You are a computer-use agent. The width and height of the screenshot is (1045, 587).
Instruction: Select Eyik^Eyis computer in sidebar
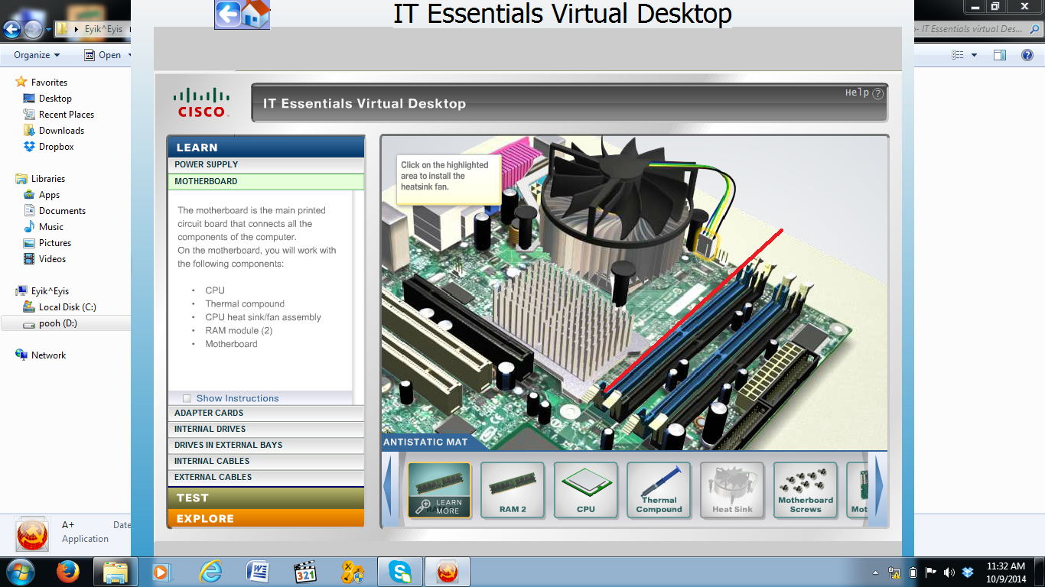pos(50,291)
